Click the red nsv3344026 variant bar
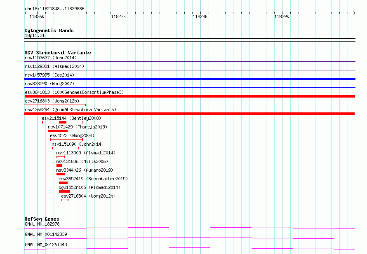 60,174
